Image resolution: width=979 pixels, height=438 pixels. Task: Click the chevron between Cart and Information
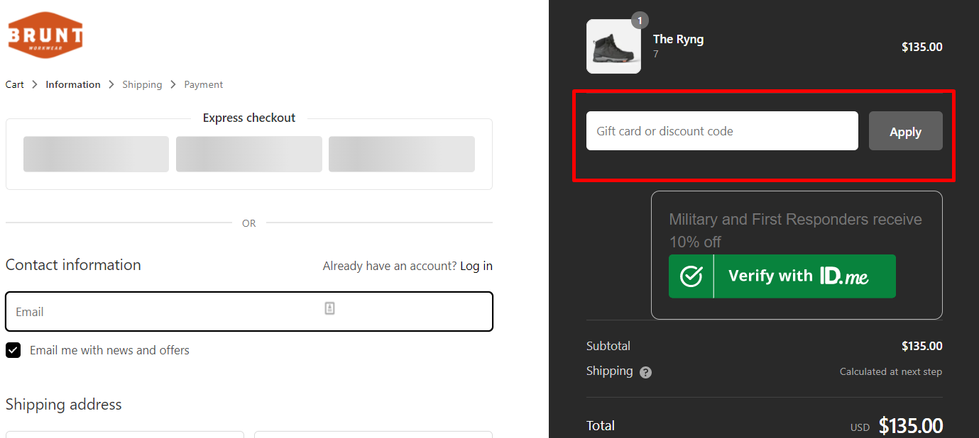tap(35, 84)
